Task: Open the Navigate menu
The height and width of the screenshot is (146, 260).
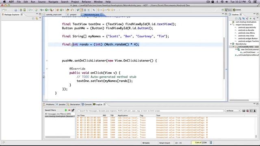Action: 53,2
